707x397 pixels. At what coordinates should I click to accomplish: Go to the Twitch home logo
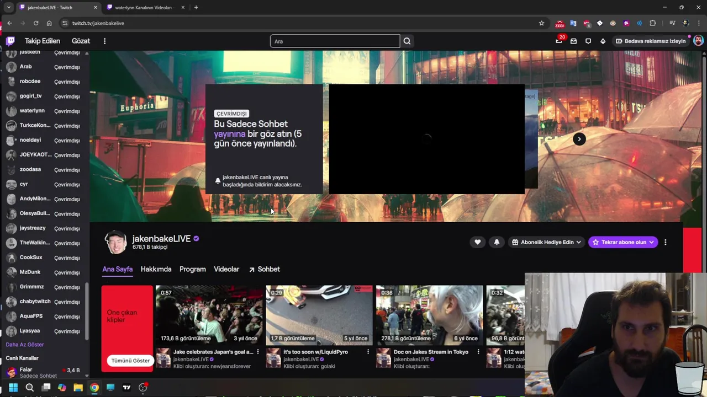10,41
